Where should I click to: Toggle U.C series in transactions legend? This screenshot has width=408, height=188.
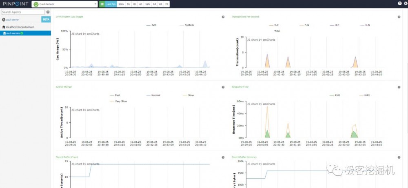pos(335,25)
